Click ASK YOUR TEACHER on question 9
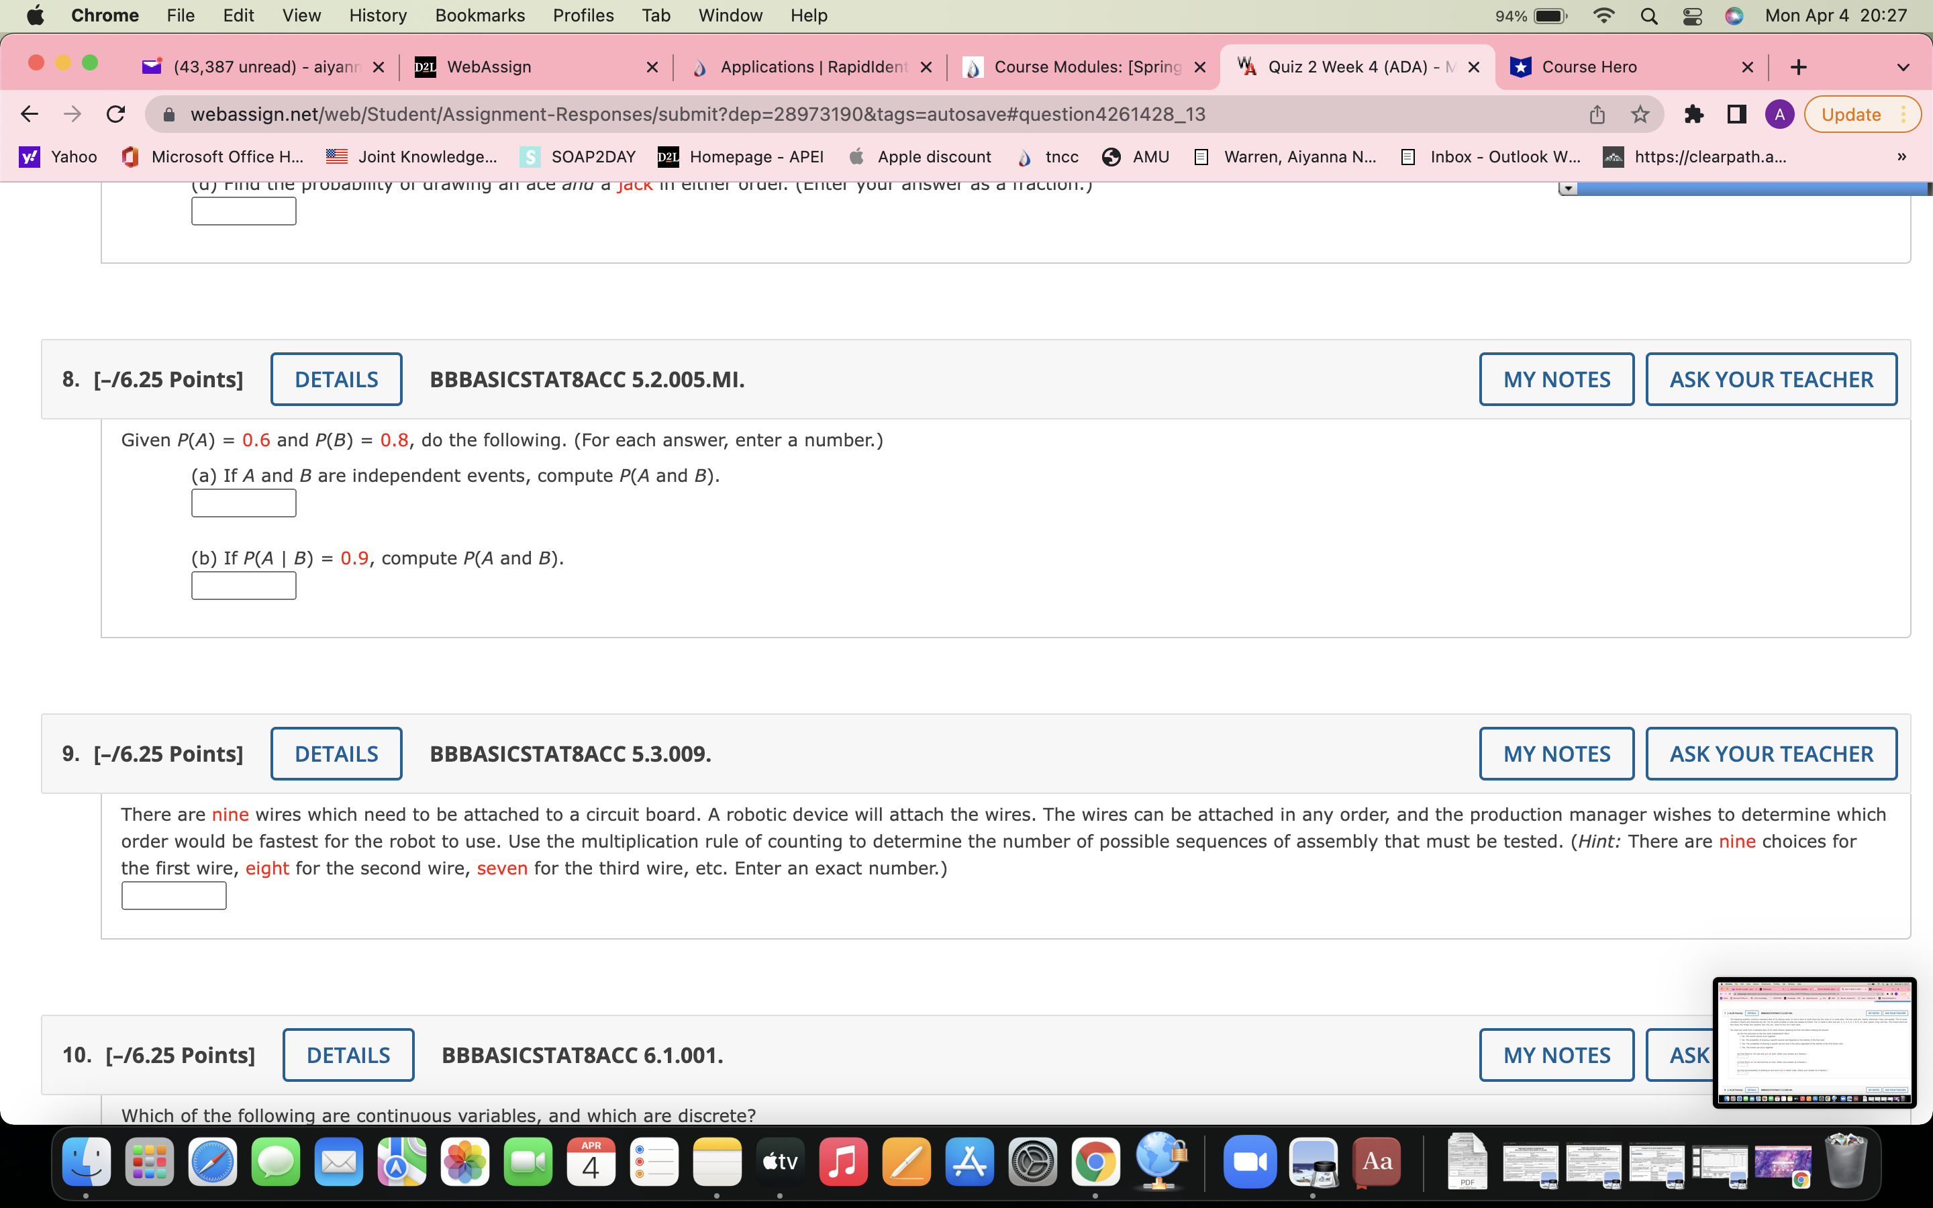 pos(1770,752)
